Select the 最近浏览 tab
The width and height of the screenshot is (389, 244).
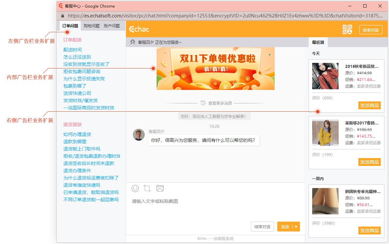point(318,42)
